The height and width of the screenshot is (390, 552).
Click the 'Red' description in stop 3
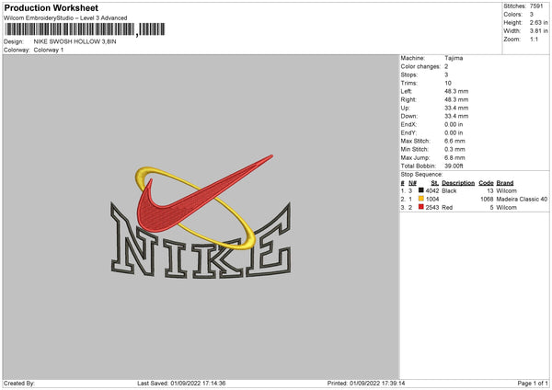[447, 208]
